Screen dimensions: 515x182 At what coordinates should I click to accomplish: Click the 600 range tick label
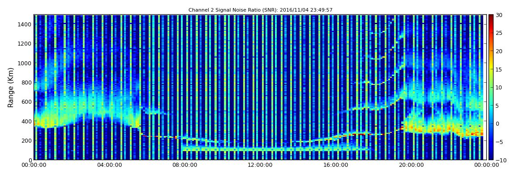click(x=26, y=102)
